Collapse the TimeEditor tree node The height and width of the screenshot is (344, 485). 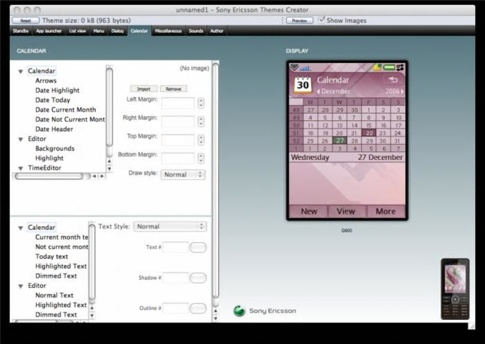point(21,169)
